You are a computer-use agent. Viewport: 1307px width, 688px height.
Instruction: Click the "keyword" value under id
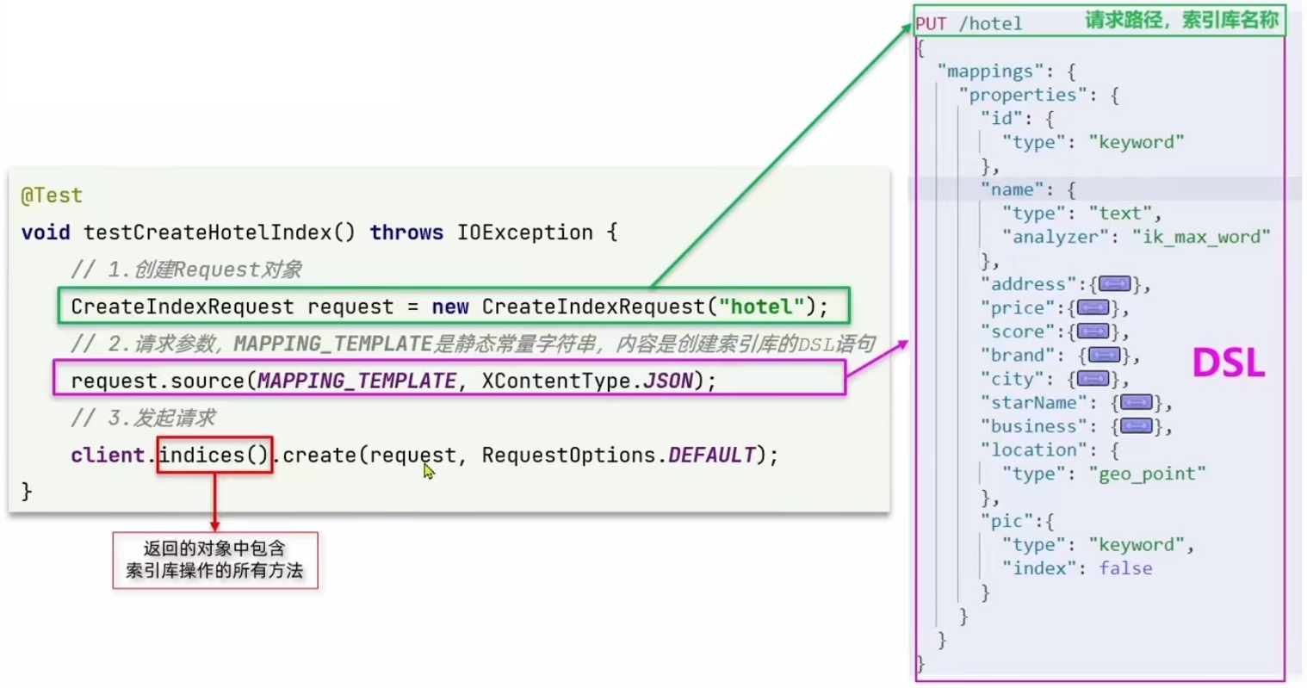[x=1136, y=142]
